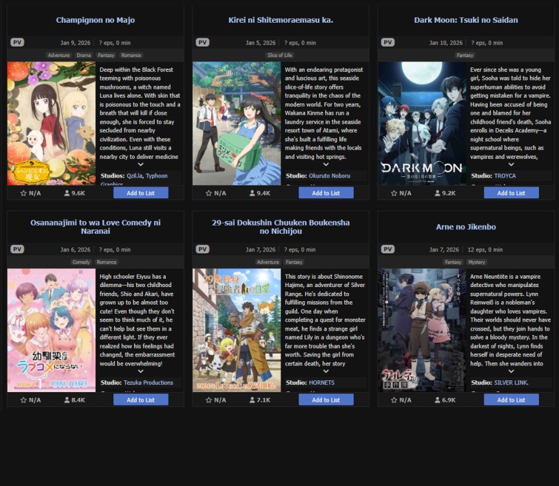Screen dimensions: 559x486
Task: Click the members icon showing 6.9K
Action: click(437, 400)
